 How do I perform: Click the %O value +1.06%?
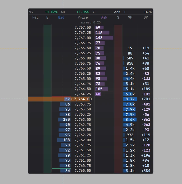pyautogui.click(x=83, y=12)
